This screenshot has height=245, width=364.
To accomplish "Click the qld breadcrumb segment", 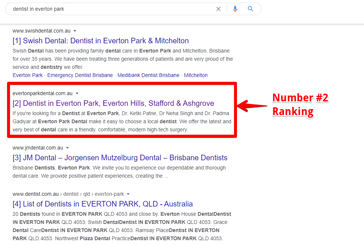I will (x=86, y=194).
